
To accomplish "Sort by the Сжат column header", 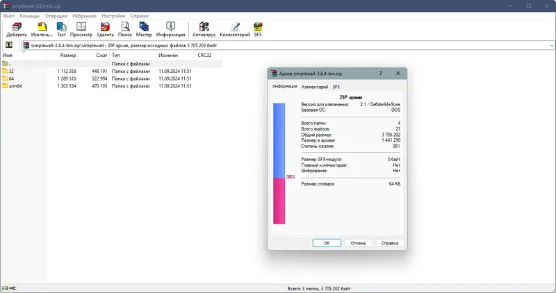I will pos(94,56).
